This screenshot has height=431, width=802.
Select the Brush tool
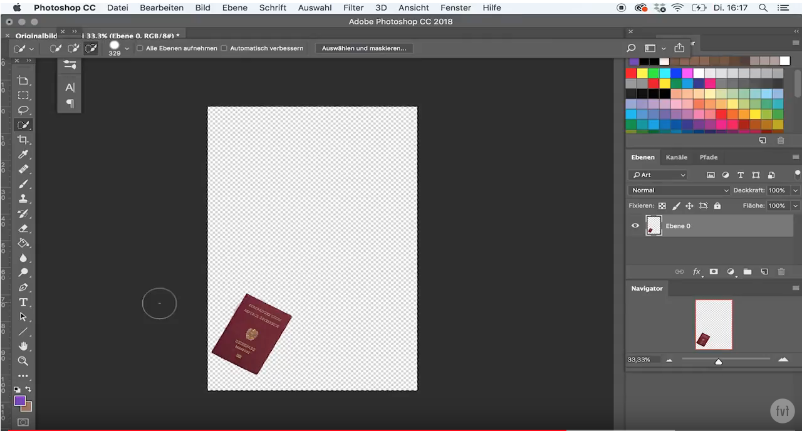tap(23, 184)
